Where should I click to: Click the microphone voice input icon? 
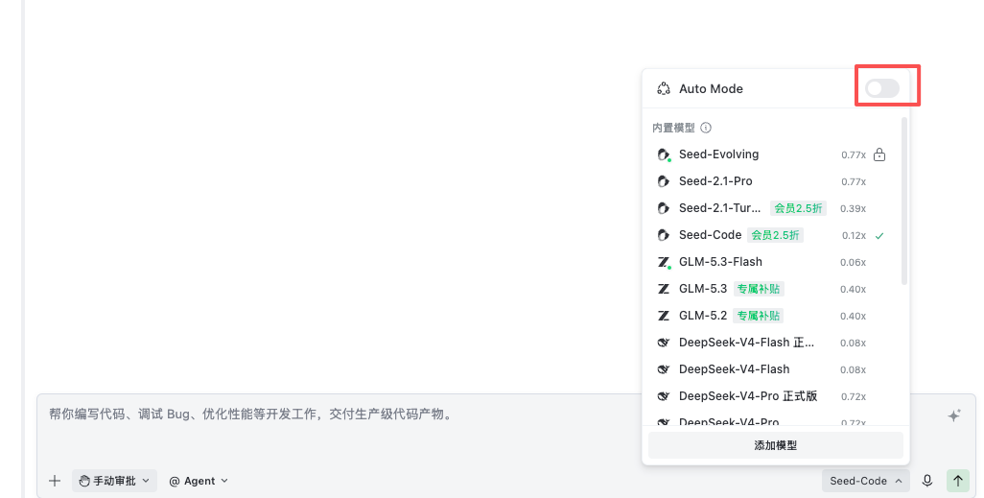[926, 481]
